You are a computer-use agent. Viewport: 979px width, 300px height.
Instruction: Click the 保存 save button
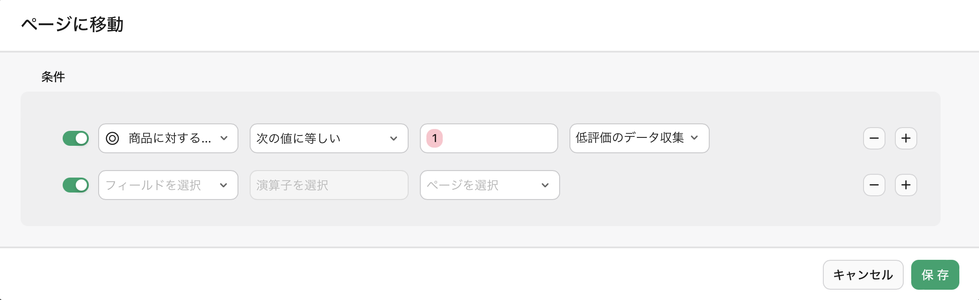[935, 275]
